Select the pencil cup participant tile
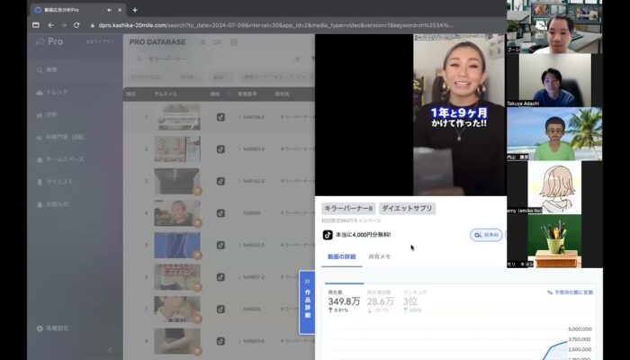The width and height of the screenshot is (630, 360). pyautogui.click(x=554, y=240)
